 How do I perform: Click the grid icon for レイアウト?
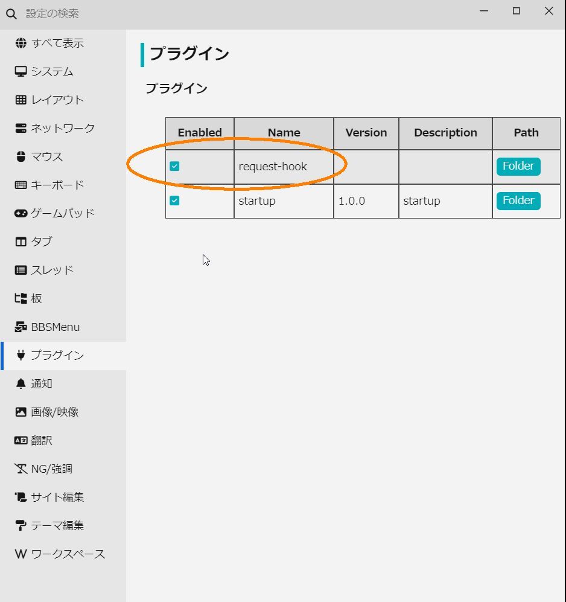[21, 100]
